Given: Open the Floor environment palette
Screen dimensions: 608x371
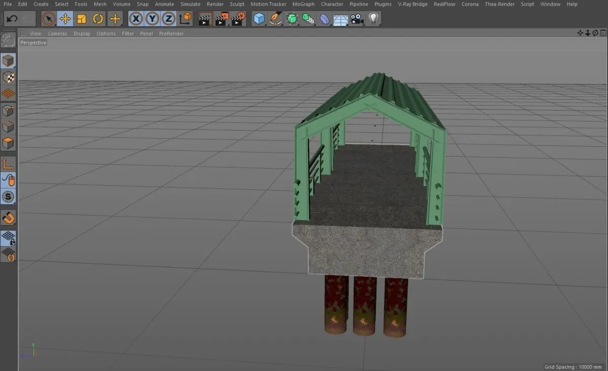Looking at the screenshot, I should [x=340, y=19].
